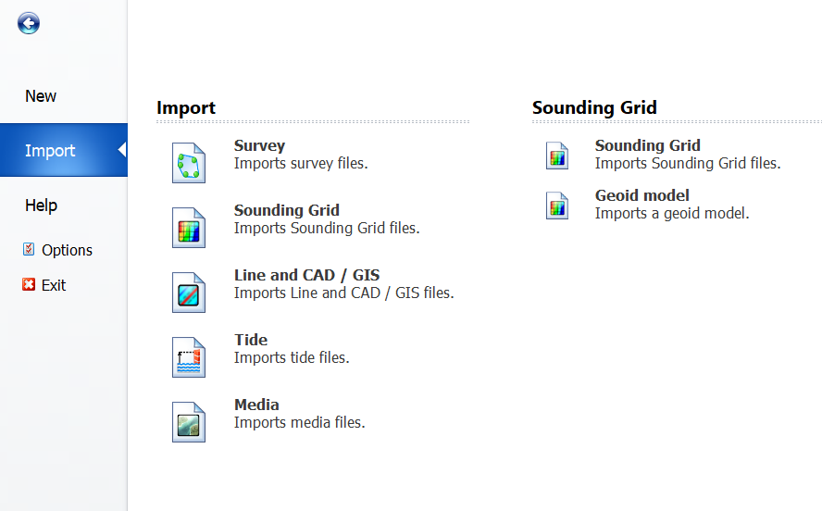Click "Imports Line and CAD / GIS files" description
The height and width of the screenshot is (511, 822).
coord(343,293)
